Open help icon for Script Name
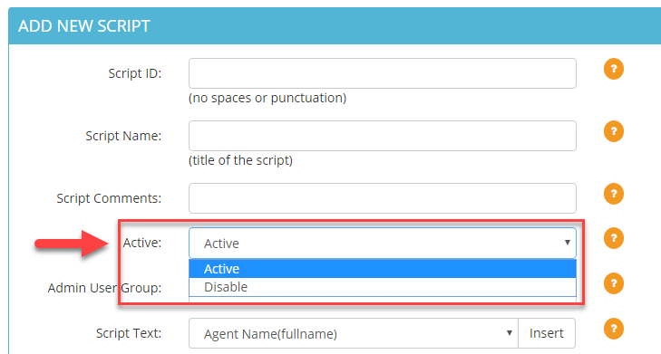Viewport: 661px width, 354px height. coord(613,131)
